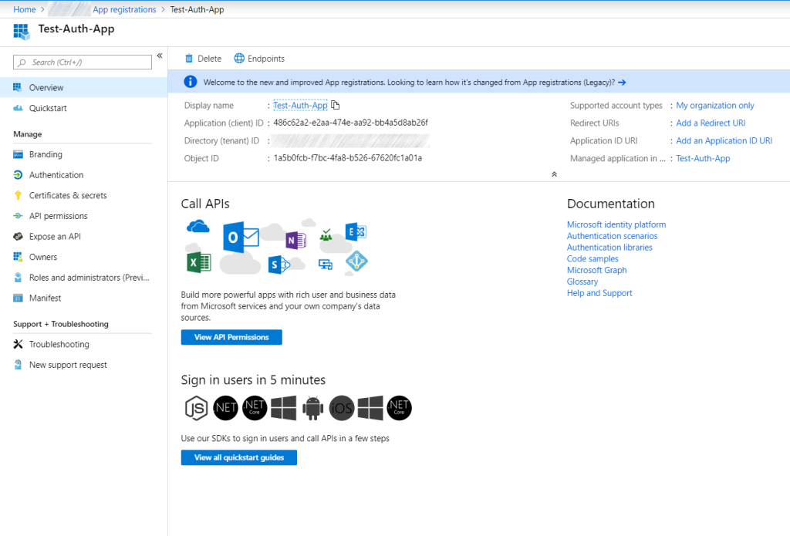Go to App registrations breadcrumb
This screenshot has height=536, width=790.
(x=123, y=9)
